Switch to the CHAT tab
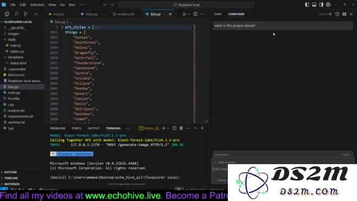357x201 pixels. [x=218, y=14]
